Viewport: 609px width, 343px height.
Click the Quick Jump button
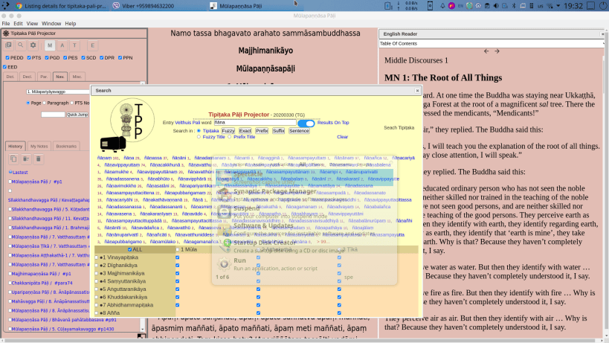pyautogui.click(x=77, y=115)
